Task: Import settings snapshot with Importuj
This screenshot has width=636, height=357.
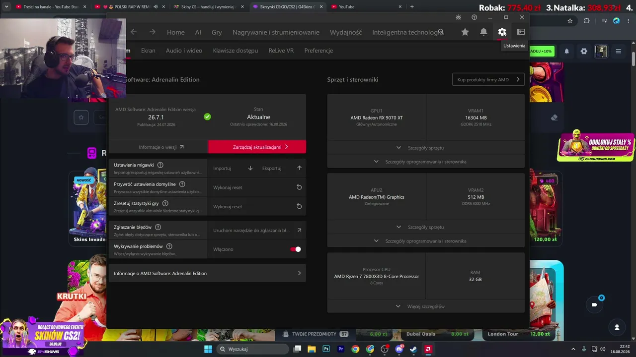Action: point(233,168)
